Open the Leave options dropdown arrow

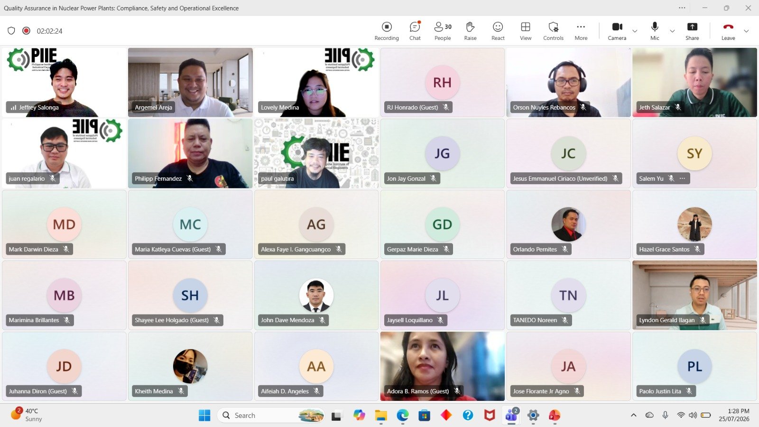(746, 31)
